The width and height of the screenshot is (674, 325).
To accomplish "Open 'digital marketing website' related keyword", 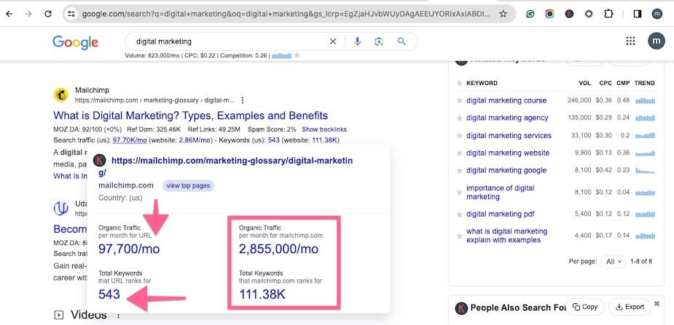I will pyautogui.click(x=508, y=153).
